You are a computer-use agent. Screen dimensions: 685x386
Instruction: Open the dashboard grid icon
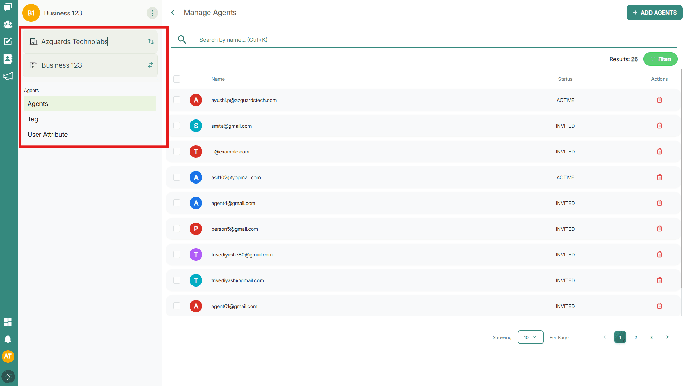[x=8, y=322]
